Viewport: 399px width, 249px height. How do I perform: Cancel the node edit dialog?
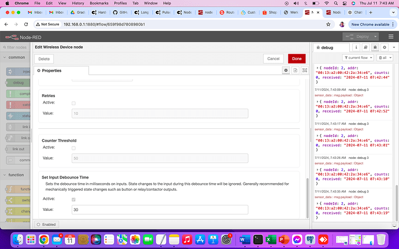click(272, 58)
